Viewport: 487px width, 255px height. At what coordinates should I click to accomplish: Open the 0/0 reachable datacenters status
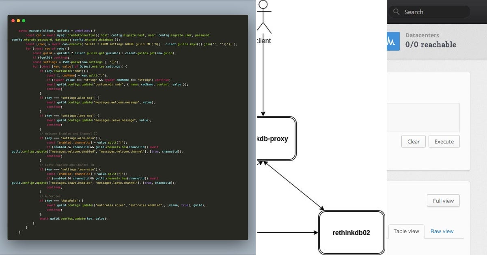coord(431,45)
